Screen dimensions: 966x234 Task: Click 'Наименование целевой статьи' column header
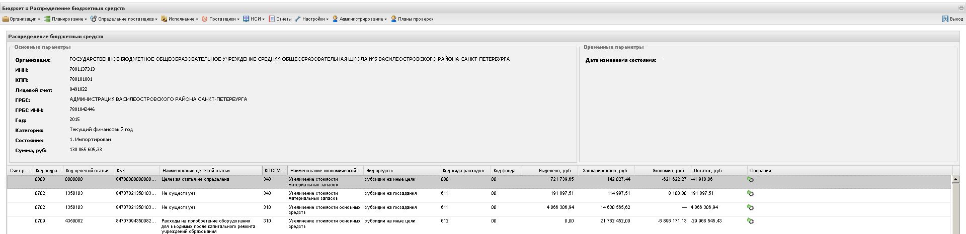pyautogui.click(x=211, y=171)
